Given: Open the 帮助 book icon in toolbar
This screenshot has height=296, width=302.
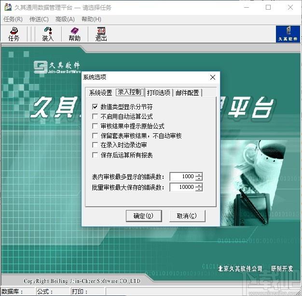Looking at the screenshot, I should tap(74, 34).
